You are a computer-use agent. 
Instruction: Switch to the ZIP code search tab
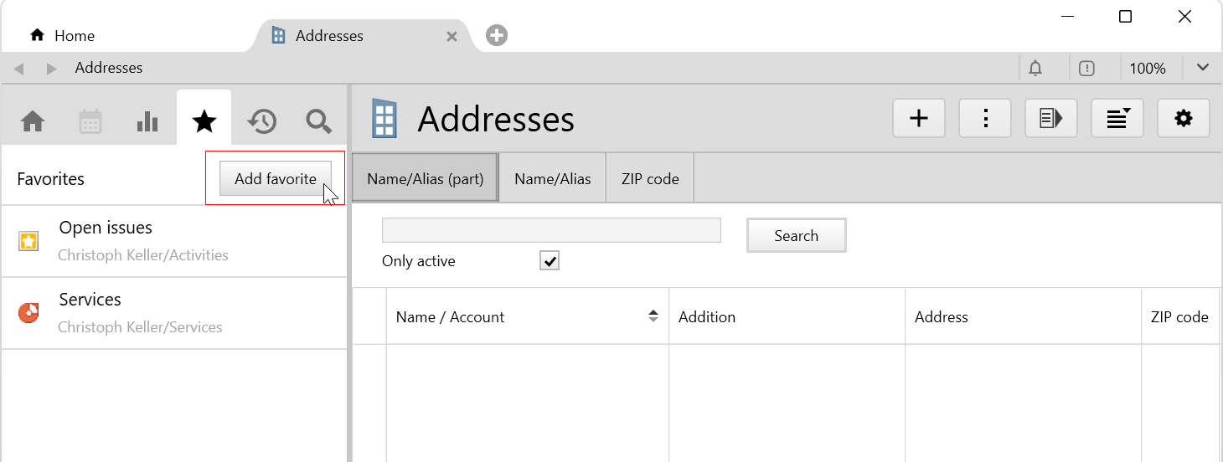[650, 179]
